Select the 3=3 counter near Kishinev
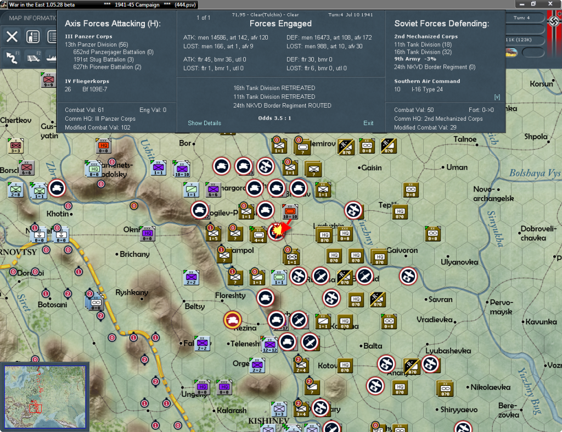562x432 pixels. click(279, 409)
